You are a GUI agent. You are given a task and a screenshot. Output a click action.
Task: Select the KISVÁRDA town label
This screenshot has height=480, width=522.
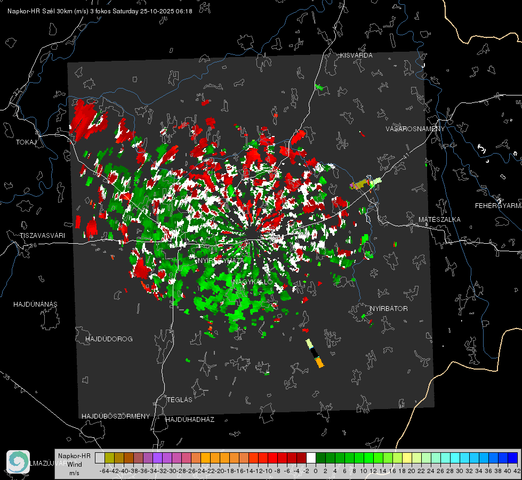356,55
